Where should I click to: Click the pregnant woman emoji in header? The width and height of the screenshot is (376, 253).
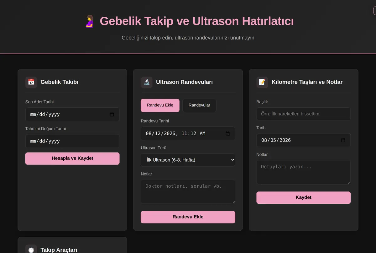(x=90, y=21)
